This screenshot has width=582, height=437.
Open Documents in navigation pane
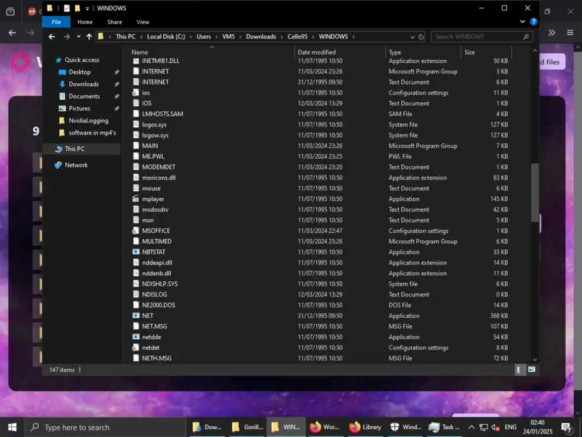[x=84, y=96]
